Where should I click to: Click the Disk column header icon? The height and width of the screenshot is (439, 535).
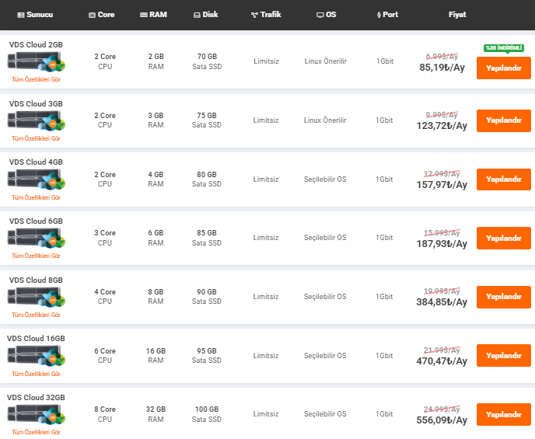pos(197,15)
